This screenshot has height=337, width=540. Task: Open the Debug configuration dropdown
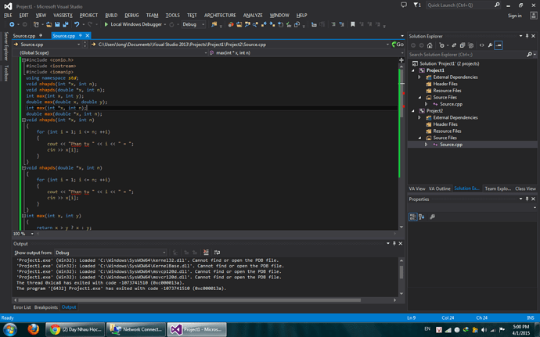click(x=193, y=24)
